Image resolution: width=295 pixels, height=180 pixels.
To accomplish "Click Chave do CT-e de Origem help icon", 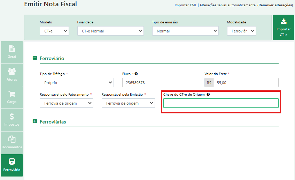I will [208, 95].
